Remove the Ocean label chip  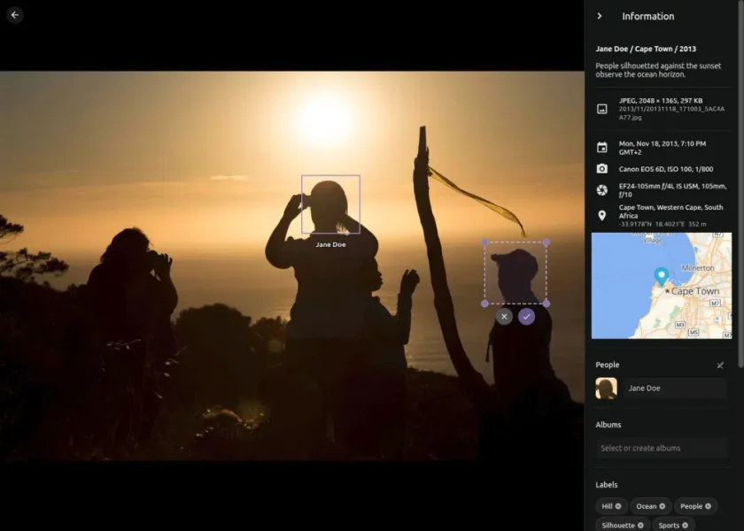coord(662,506)
